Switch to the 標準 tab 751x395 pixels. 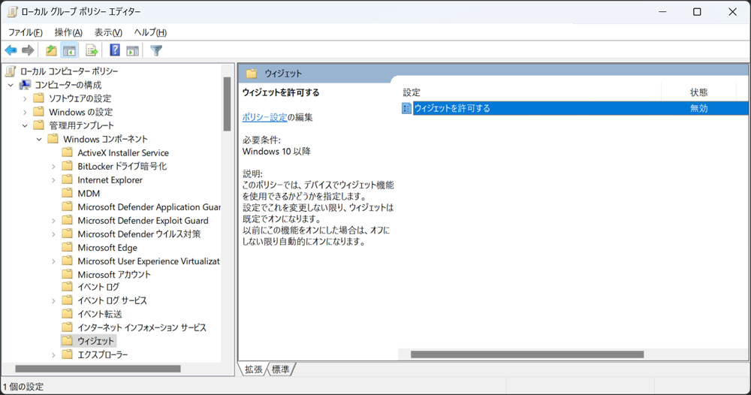(281, 369)
